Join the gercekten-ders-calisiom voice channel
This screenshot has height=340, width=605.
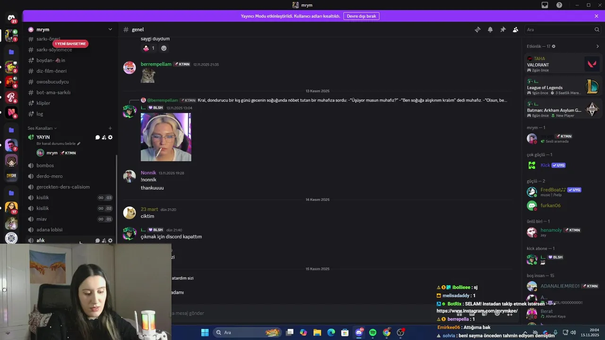point(71,187)
